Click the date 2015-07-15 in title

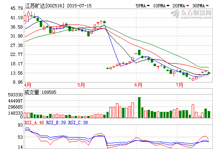79,6
